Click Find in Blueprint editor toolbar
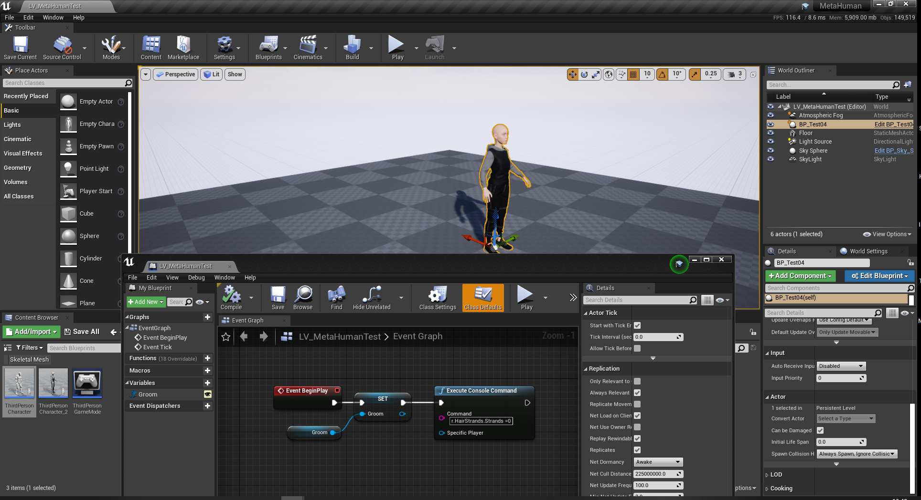The image size is (921, 500). click(336, 298)
